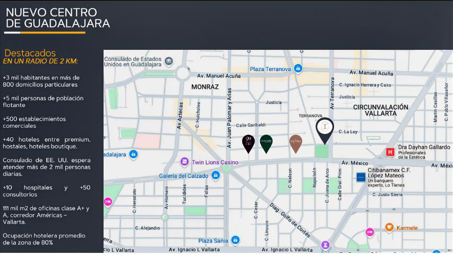Click the Twin Lions Casino purple pin
453x255 pixels.
click(x=185, y=162)
